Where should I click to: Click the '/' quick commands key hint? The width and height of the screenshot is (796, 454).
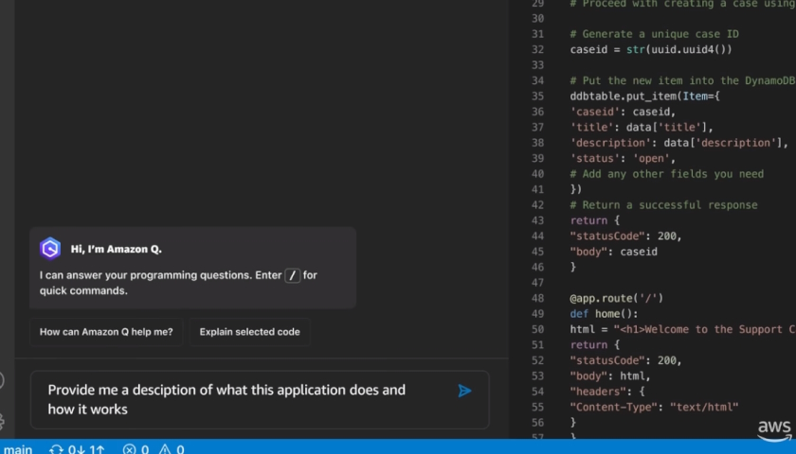(x=293, y=275)
